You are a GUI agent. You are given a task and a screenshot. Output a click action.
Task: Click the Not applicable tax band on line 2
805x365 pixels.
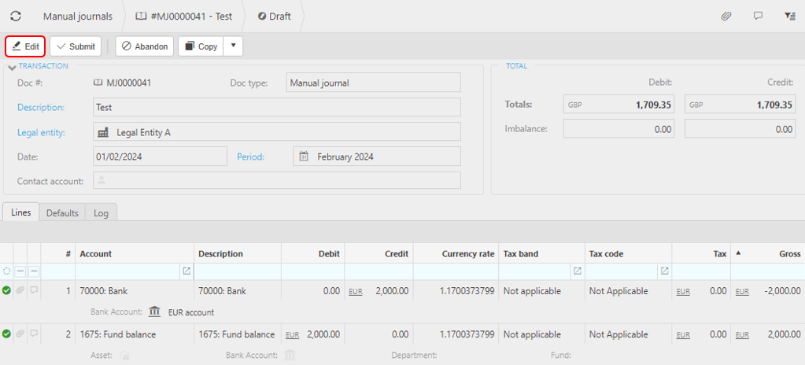533,334
